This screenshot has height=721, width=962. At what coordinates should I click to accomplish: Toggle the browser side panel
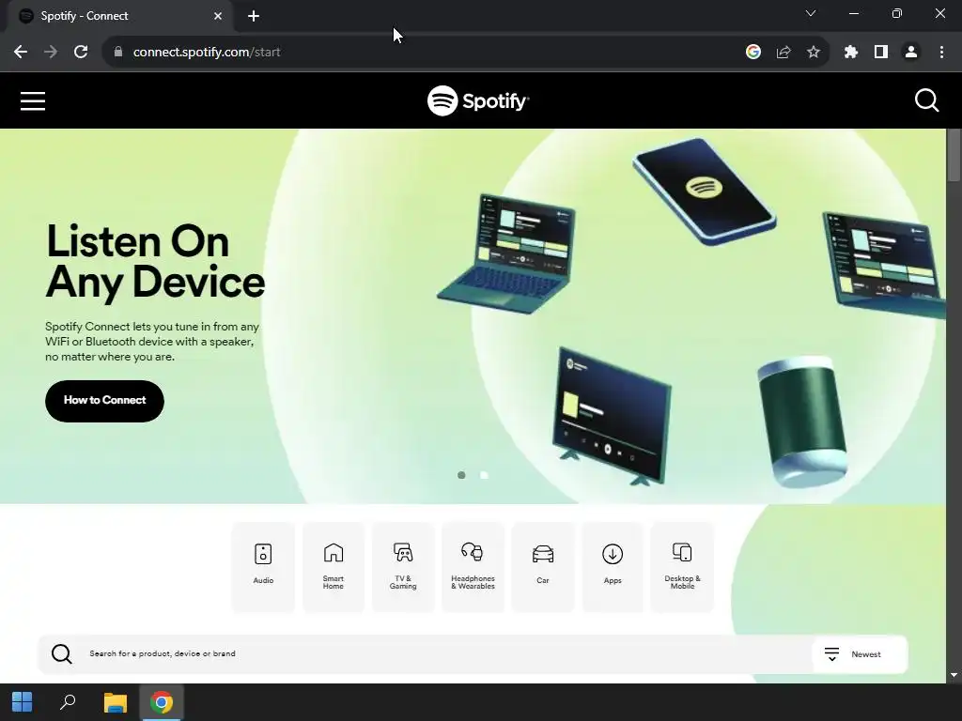(x=881, y=53)
